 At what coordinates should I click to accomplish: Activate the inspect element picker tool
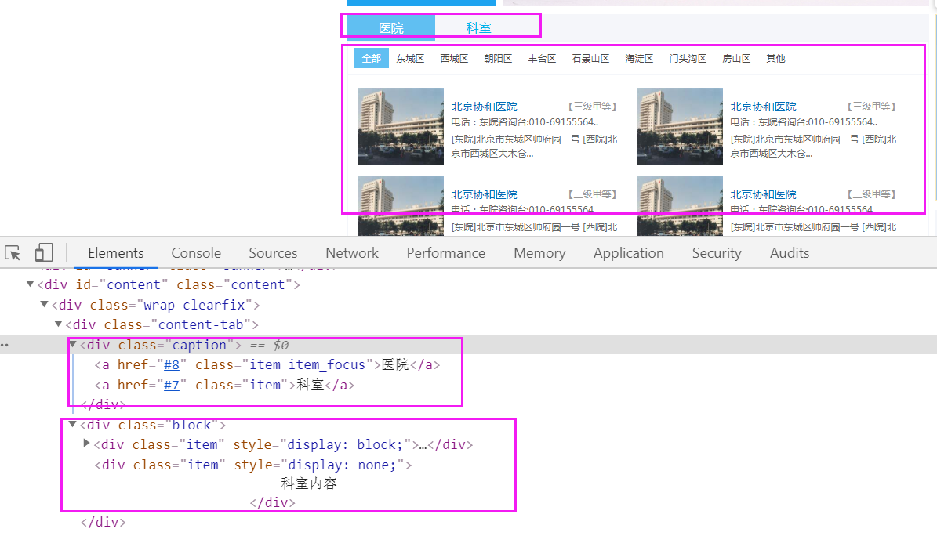pos(12,252)
